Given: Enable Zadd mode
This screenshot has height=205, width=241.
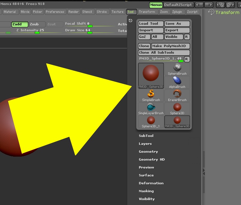Looking at the screenshot, I should [x=20, y=24].
